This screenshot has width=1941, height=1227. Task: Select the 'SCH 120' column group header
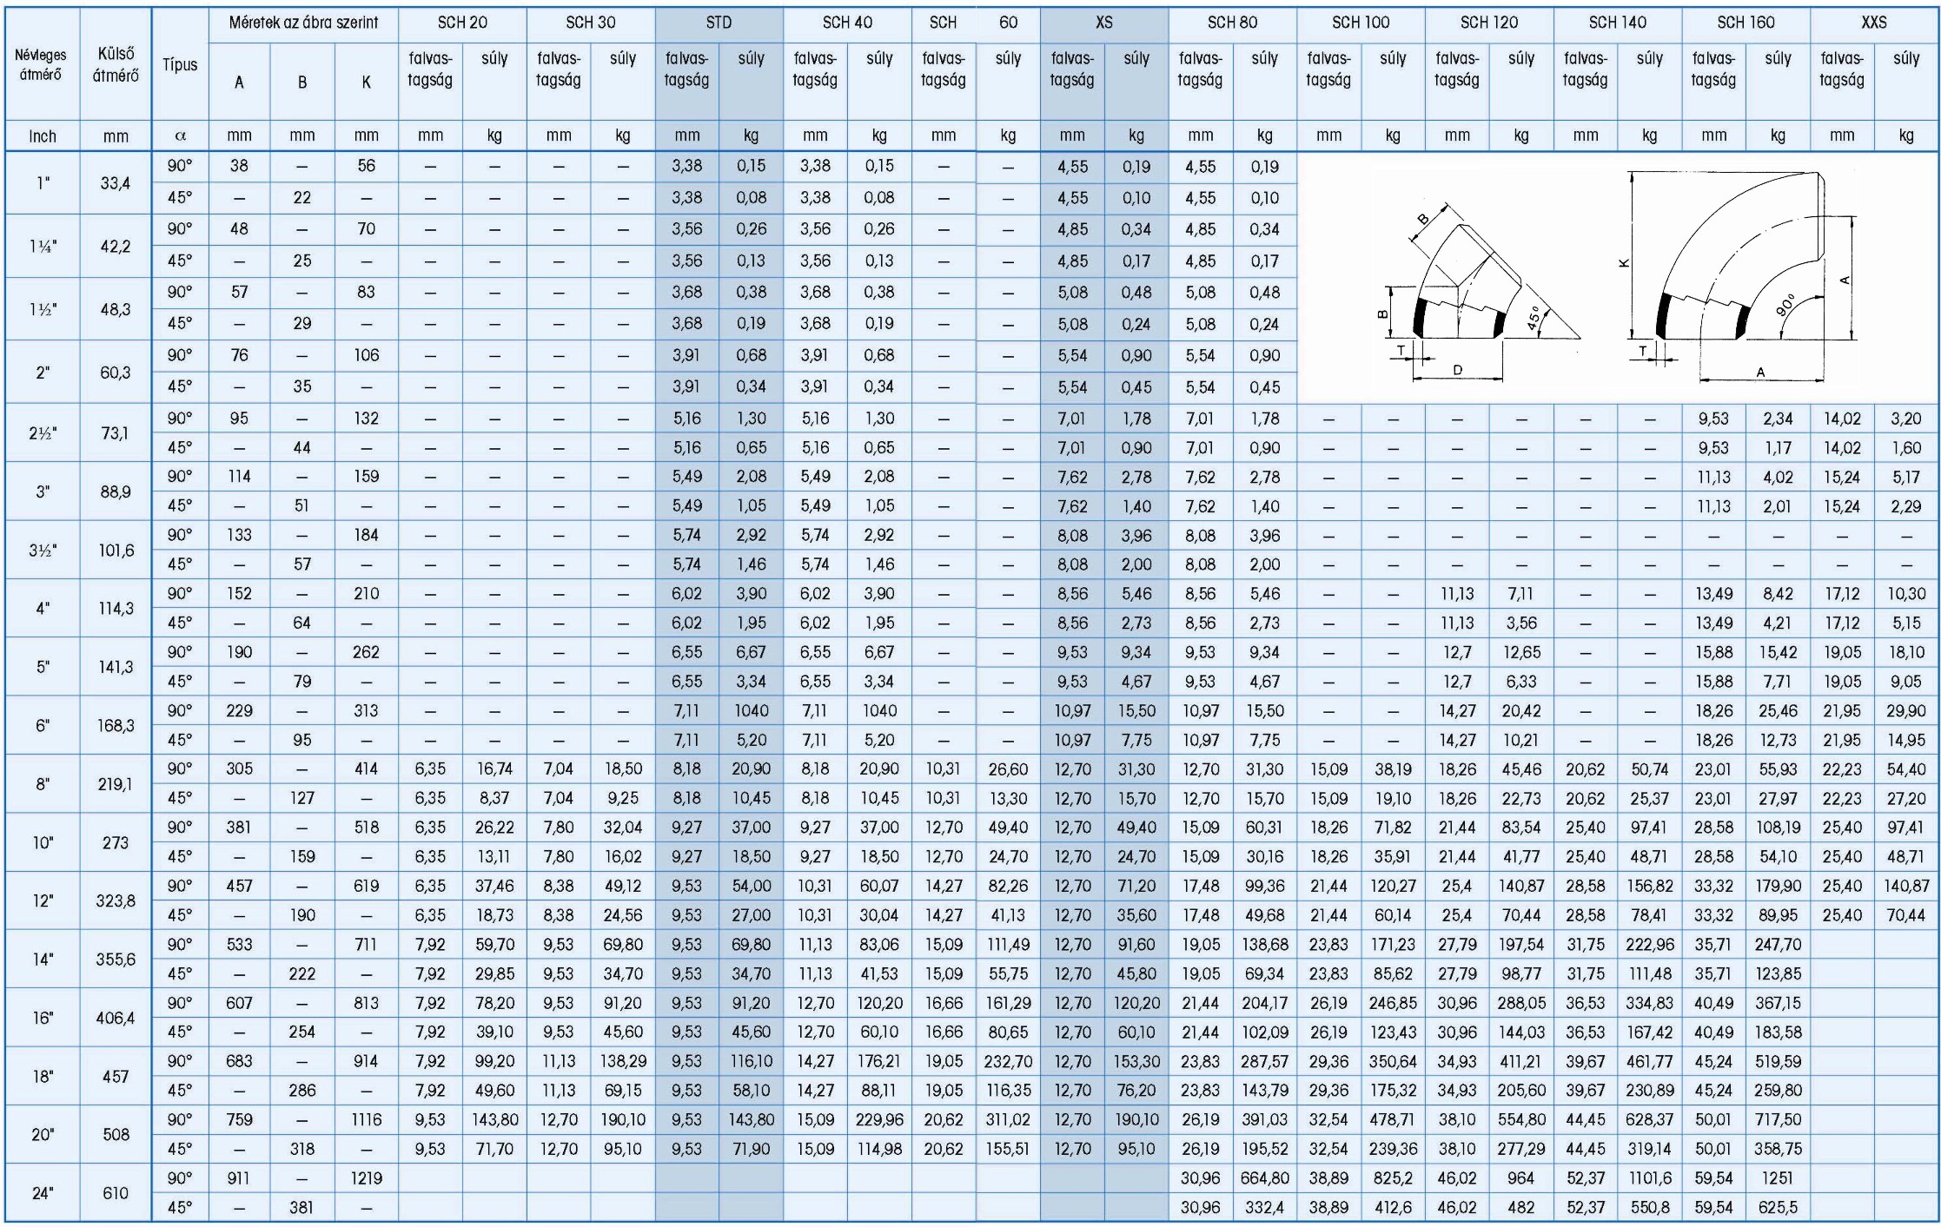tap(1489, 23)
